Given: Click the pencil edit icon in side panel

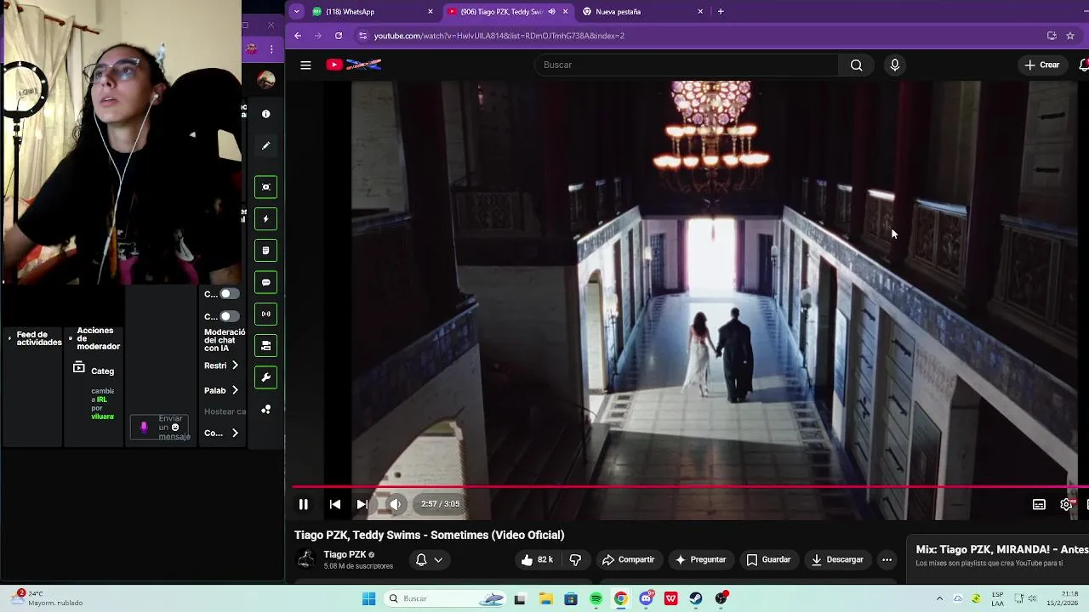Looking at the screenshot, I should 266,146.
